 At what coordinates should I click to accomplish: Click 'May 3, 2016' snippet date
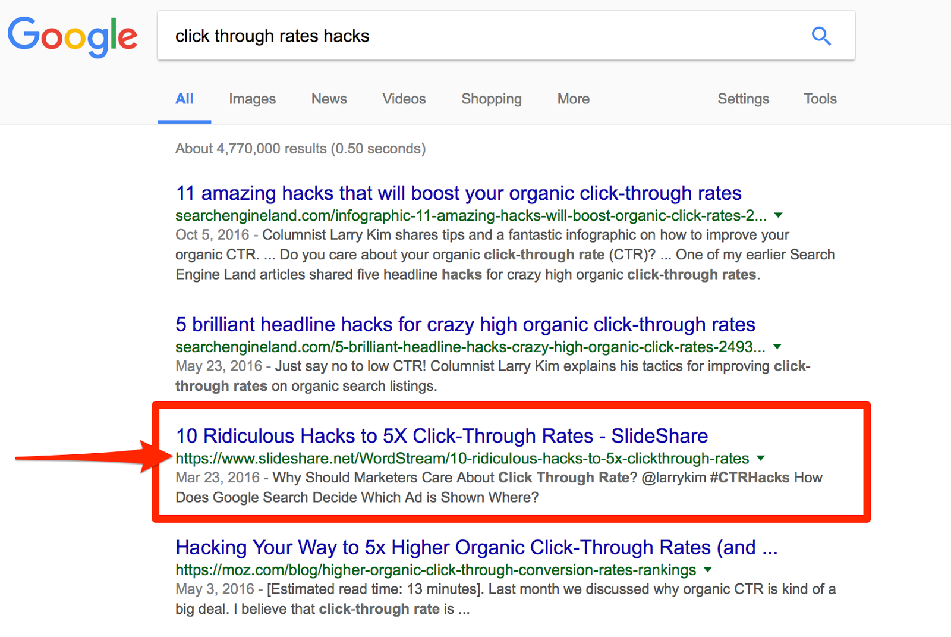point(215,589)
